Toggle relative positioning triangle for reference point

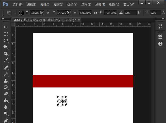(x=48, y=13)
